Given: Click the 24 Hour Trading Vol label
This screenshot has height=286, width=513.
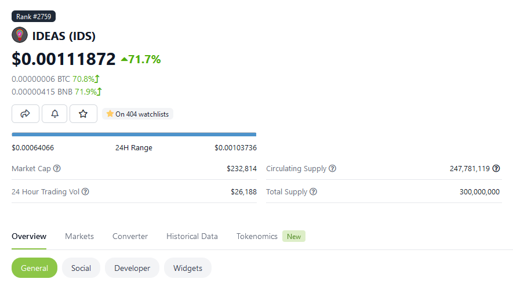Looking at the screenshot, I should [45, 192].
